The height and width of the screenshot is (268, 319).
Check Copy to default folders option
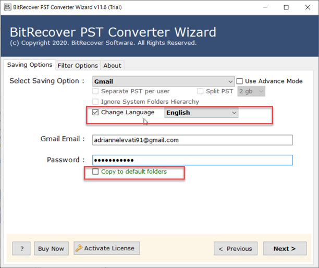[x=95, y=172]
